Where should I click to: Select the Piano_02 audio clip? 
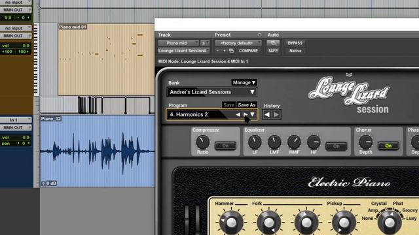coord(98,151)
